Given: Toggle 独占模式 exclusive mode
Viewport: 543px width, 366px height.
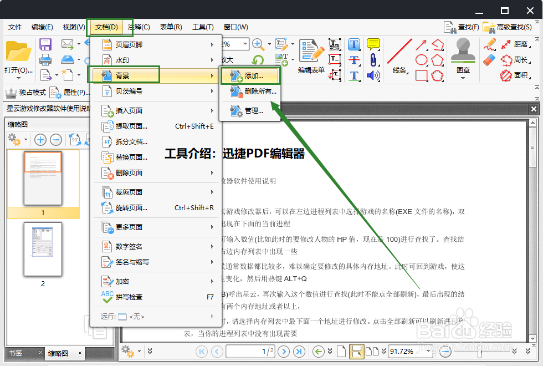Looking at the screenshot, I should (26, 93).
